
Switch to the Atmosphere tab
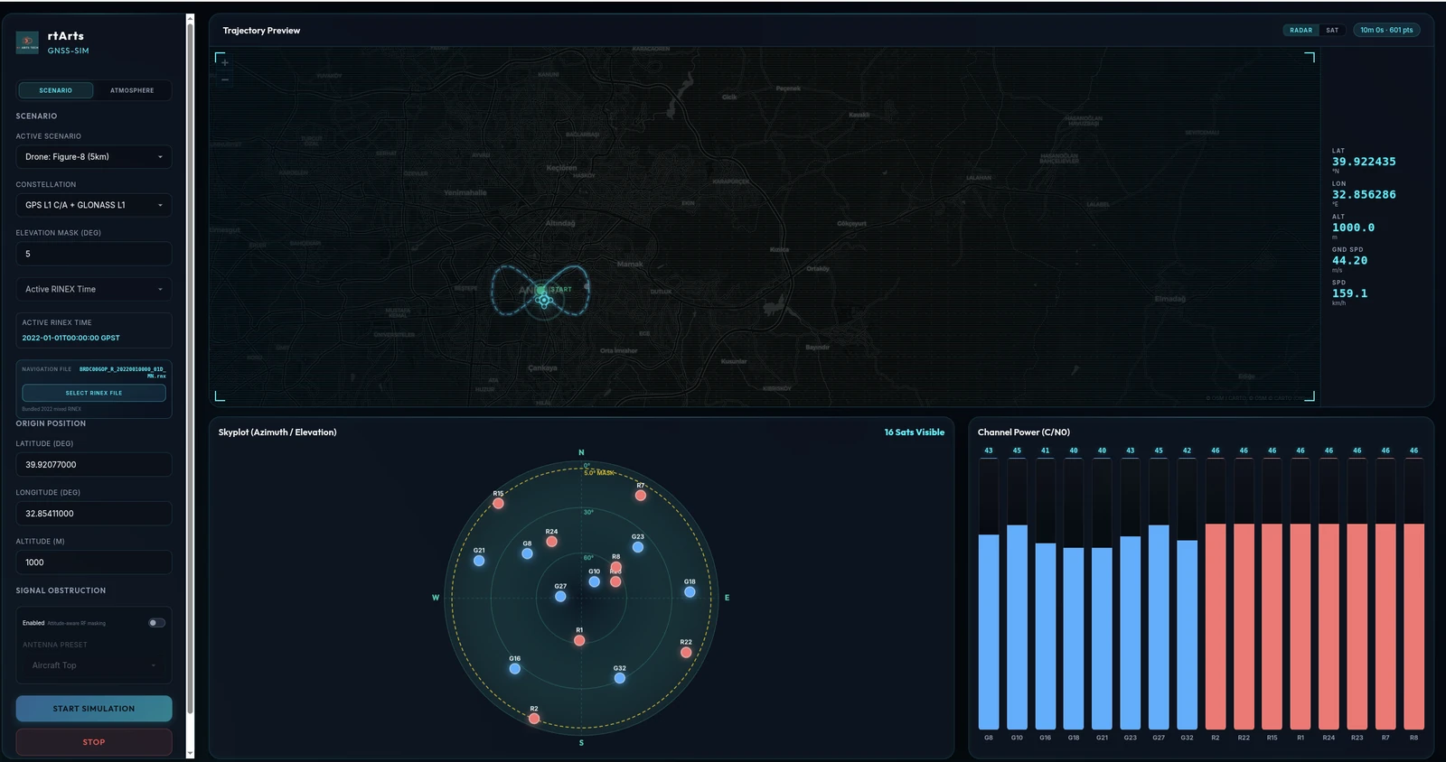132,90
